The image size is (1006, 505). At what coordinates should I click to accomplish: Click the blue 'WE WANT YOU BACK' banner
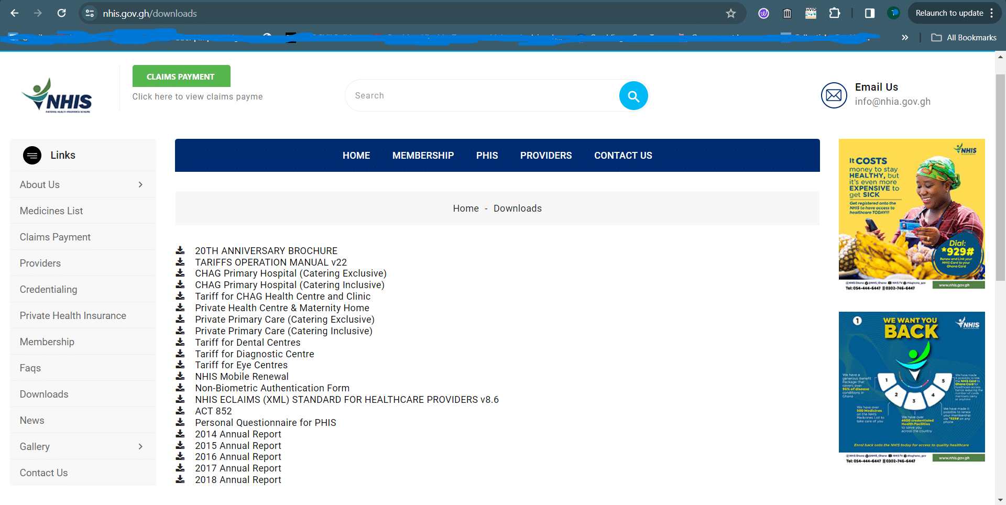912,387
